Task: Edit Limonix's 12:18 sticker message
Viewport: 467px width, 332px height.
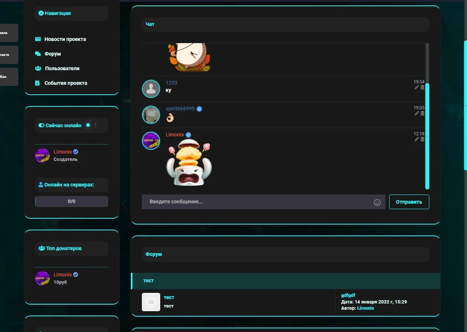Action: point(417,139)
